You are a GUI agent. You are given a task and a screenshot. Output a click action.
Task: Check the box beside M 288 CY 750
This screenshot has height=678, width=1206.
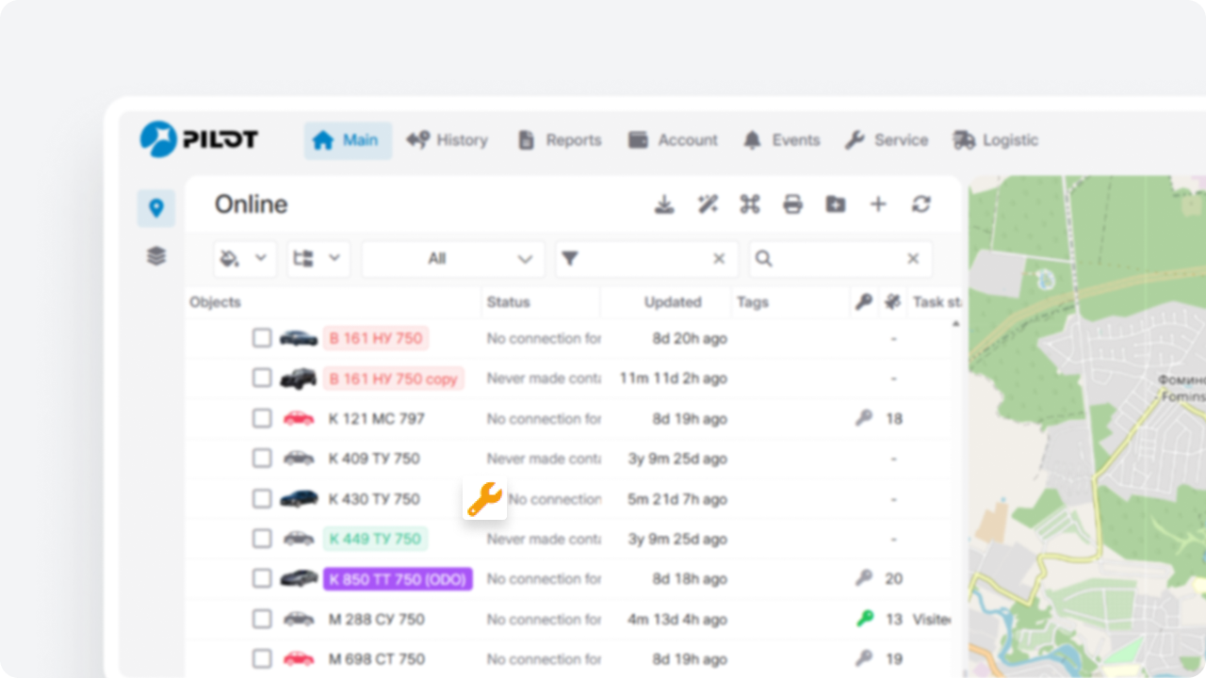(x=262, y=619)
